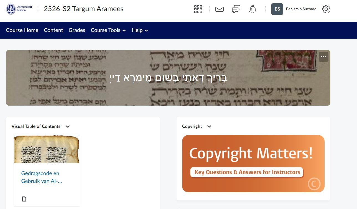Open the course selector grid icon
357x209 pixels.
(198, 9)
